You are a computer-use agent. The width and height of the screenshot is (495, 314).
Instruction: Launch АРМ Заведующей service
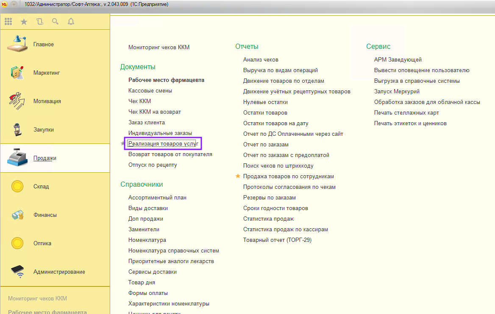click(x=398, y=59)
